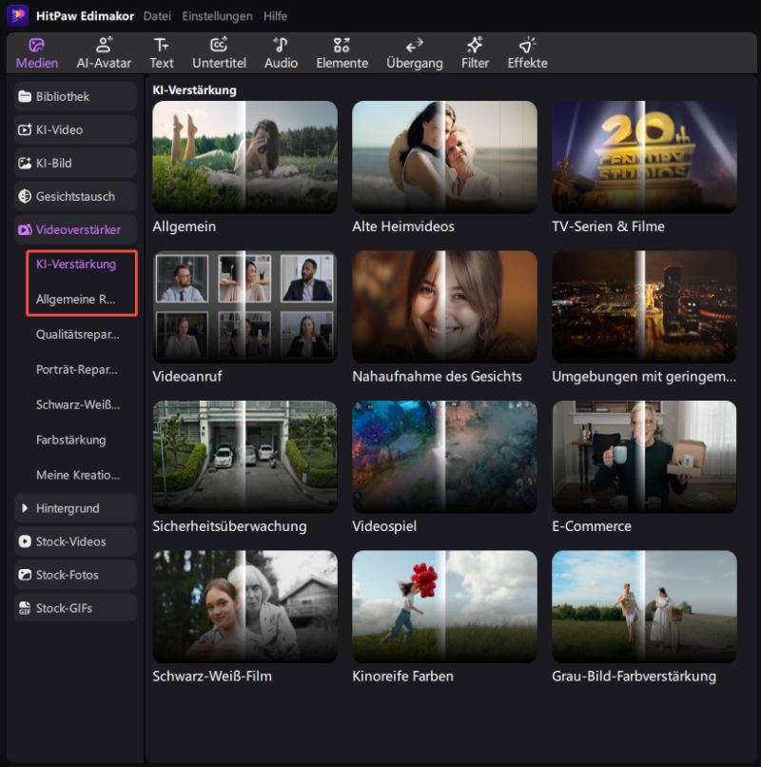Select Allgemeine R... submenu item
The image size is (761, 767).
pos(76,299)
